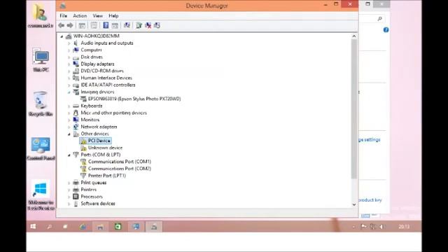448x252 pixels.
Task: Click the Keyboards category icon
Action: click(x=76, y=106)
